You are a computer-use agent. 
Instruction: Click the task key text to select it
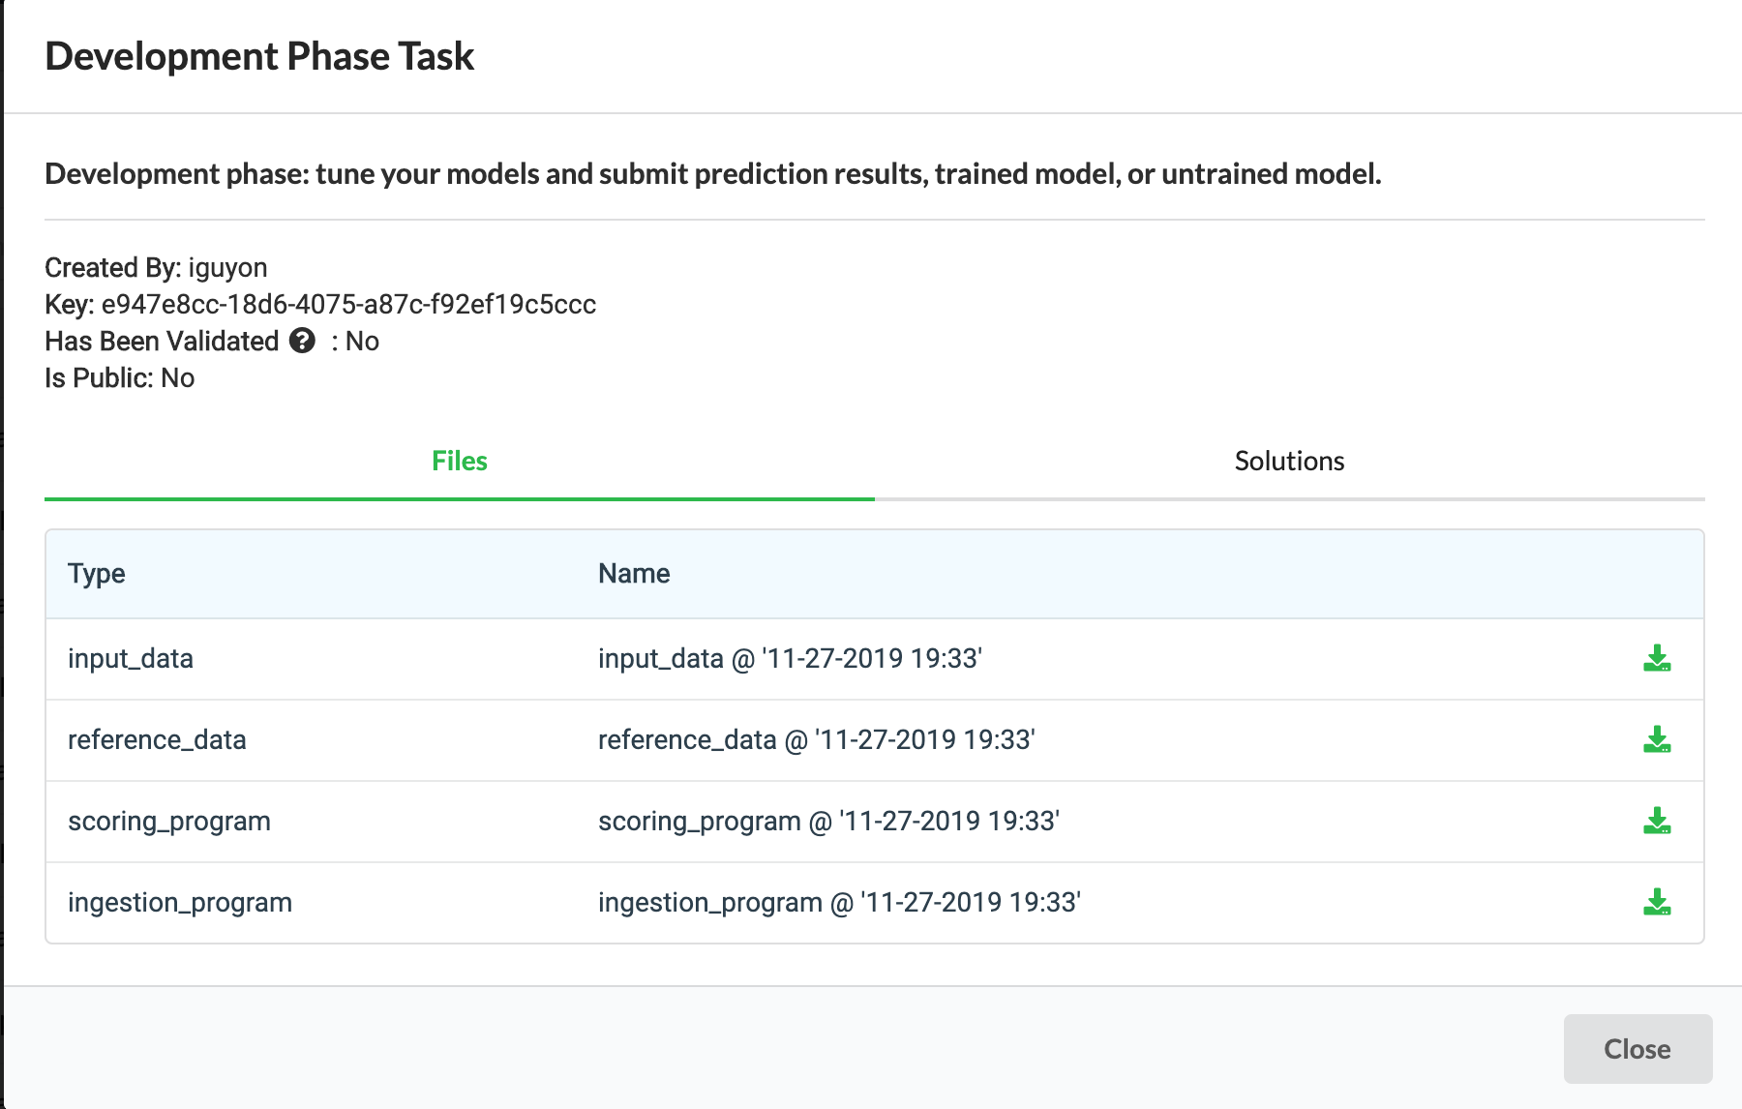pyautogui.click(x=349, y=304)
